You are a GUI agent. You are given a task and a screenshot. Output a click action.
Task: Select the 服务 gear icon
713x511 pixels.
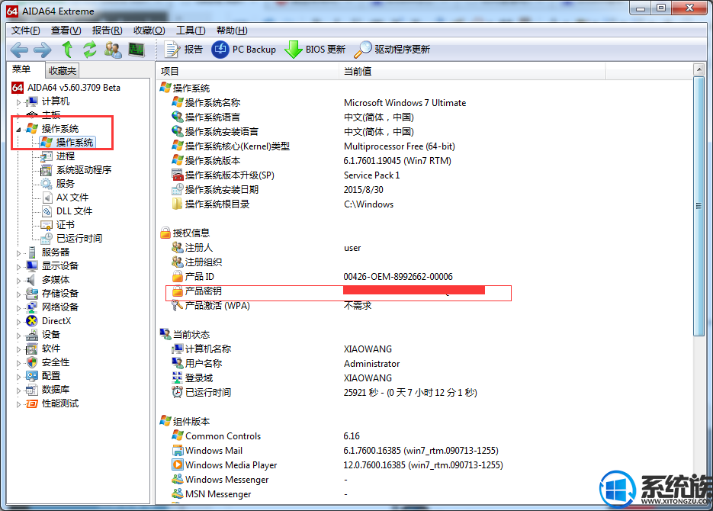[47, 184]
